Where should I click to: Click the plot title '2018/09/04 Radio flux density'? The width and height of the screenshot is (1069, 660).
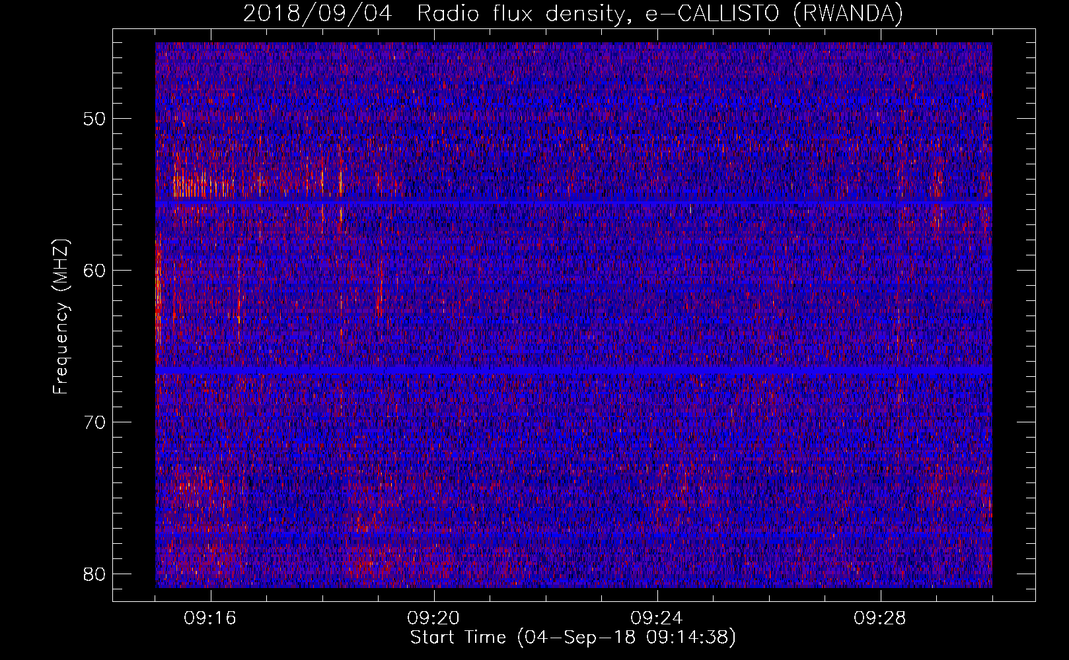(x=573, y=13)
